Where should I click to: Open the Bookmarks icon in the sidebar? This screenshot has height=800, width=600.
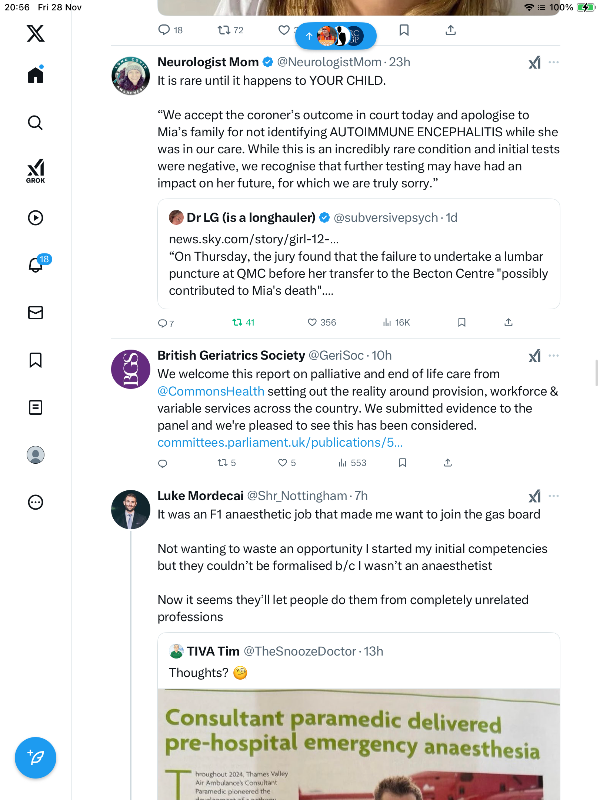click(x=36, y=360)
